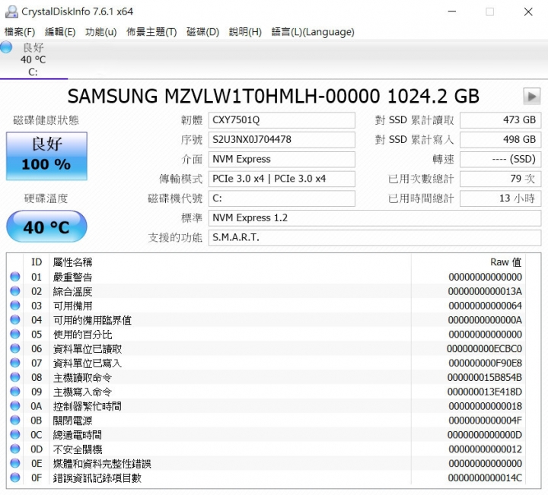Open the 佈景主題(T) menu

click(151, 32)
